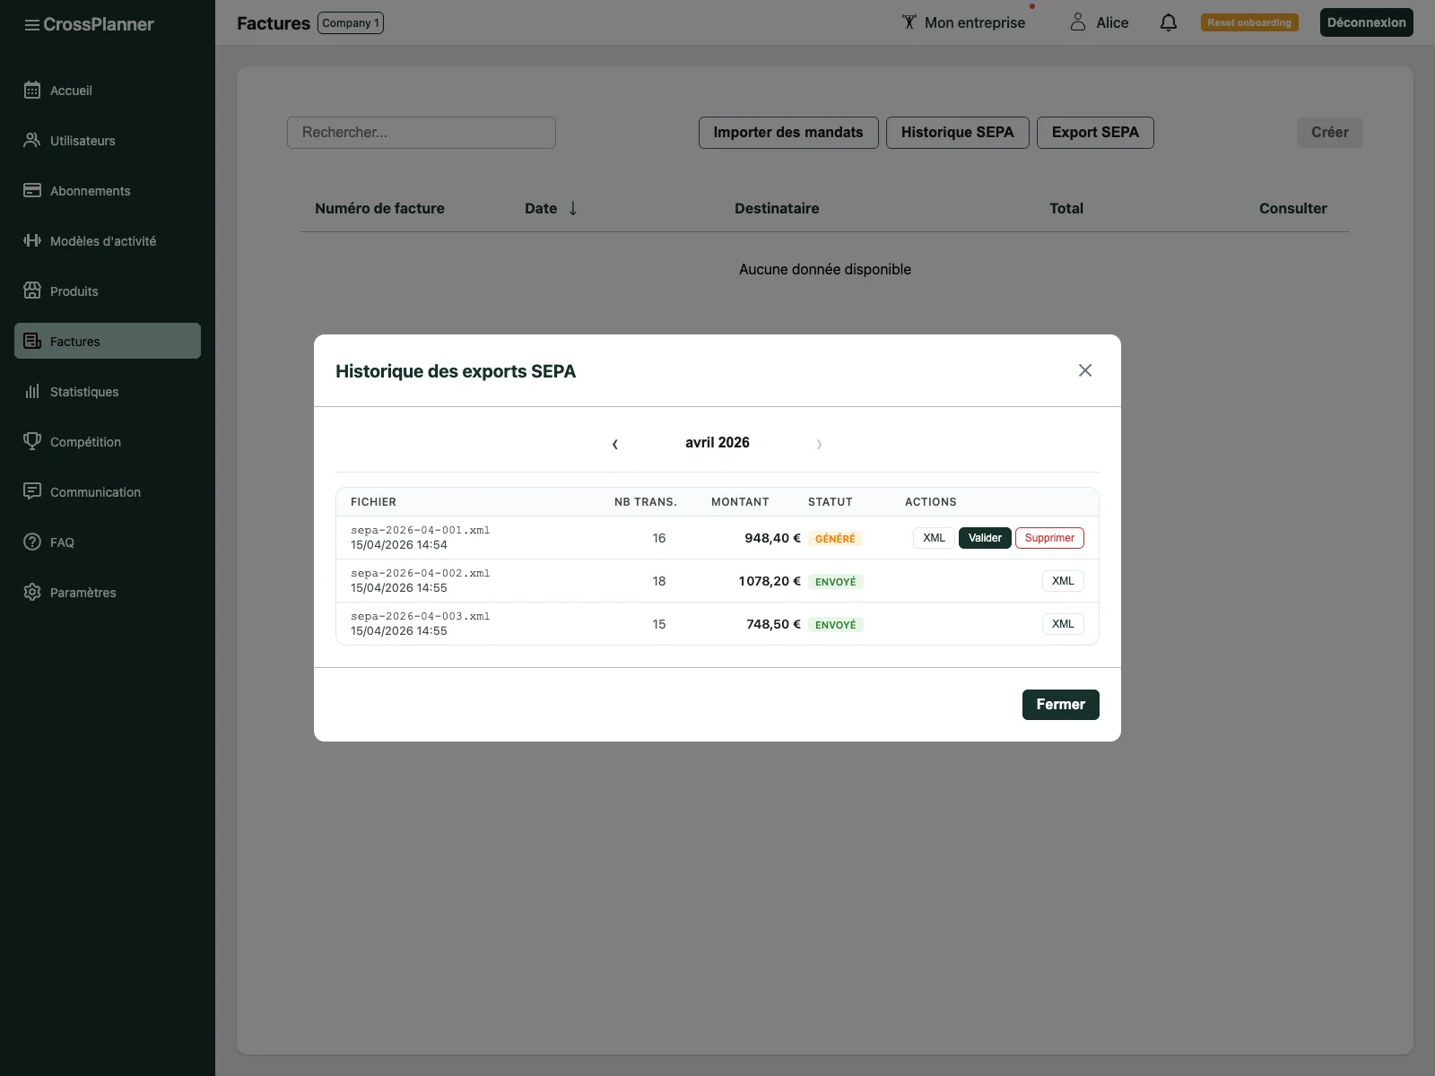Close the SEPA history dialog with X

coord(1084,370)
